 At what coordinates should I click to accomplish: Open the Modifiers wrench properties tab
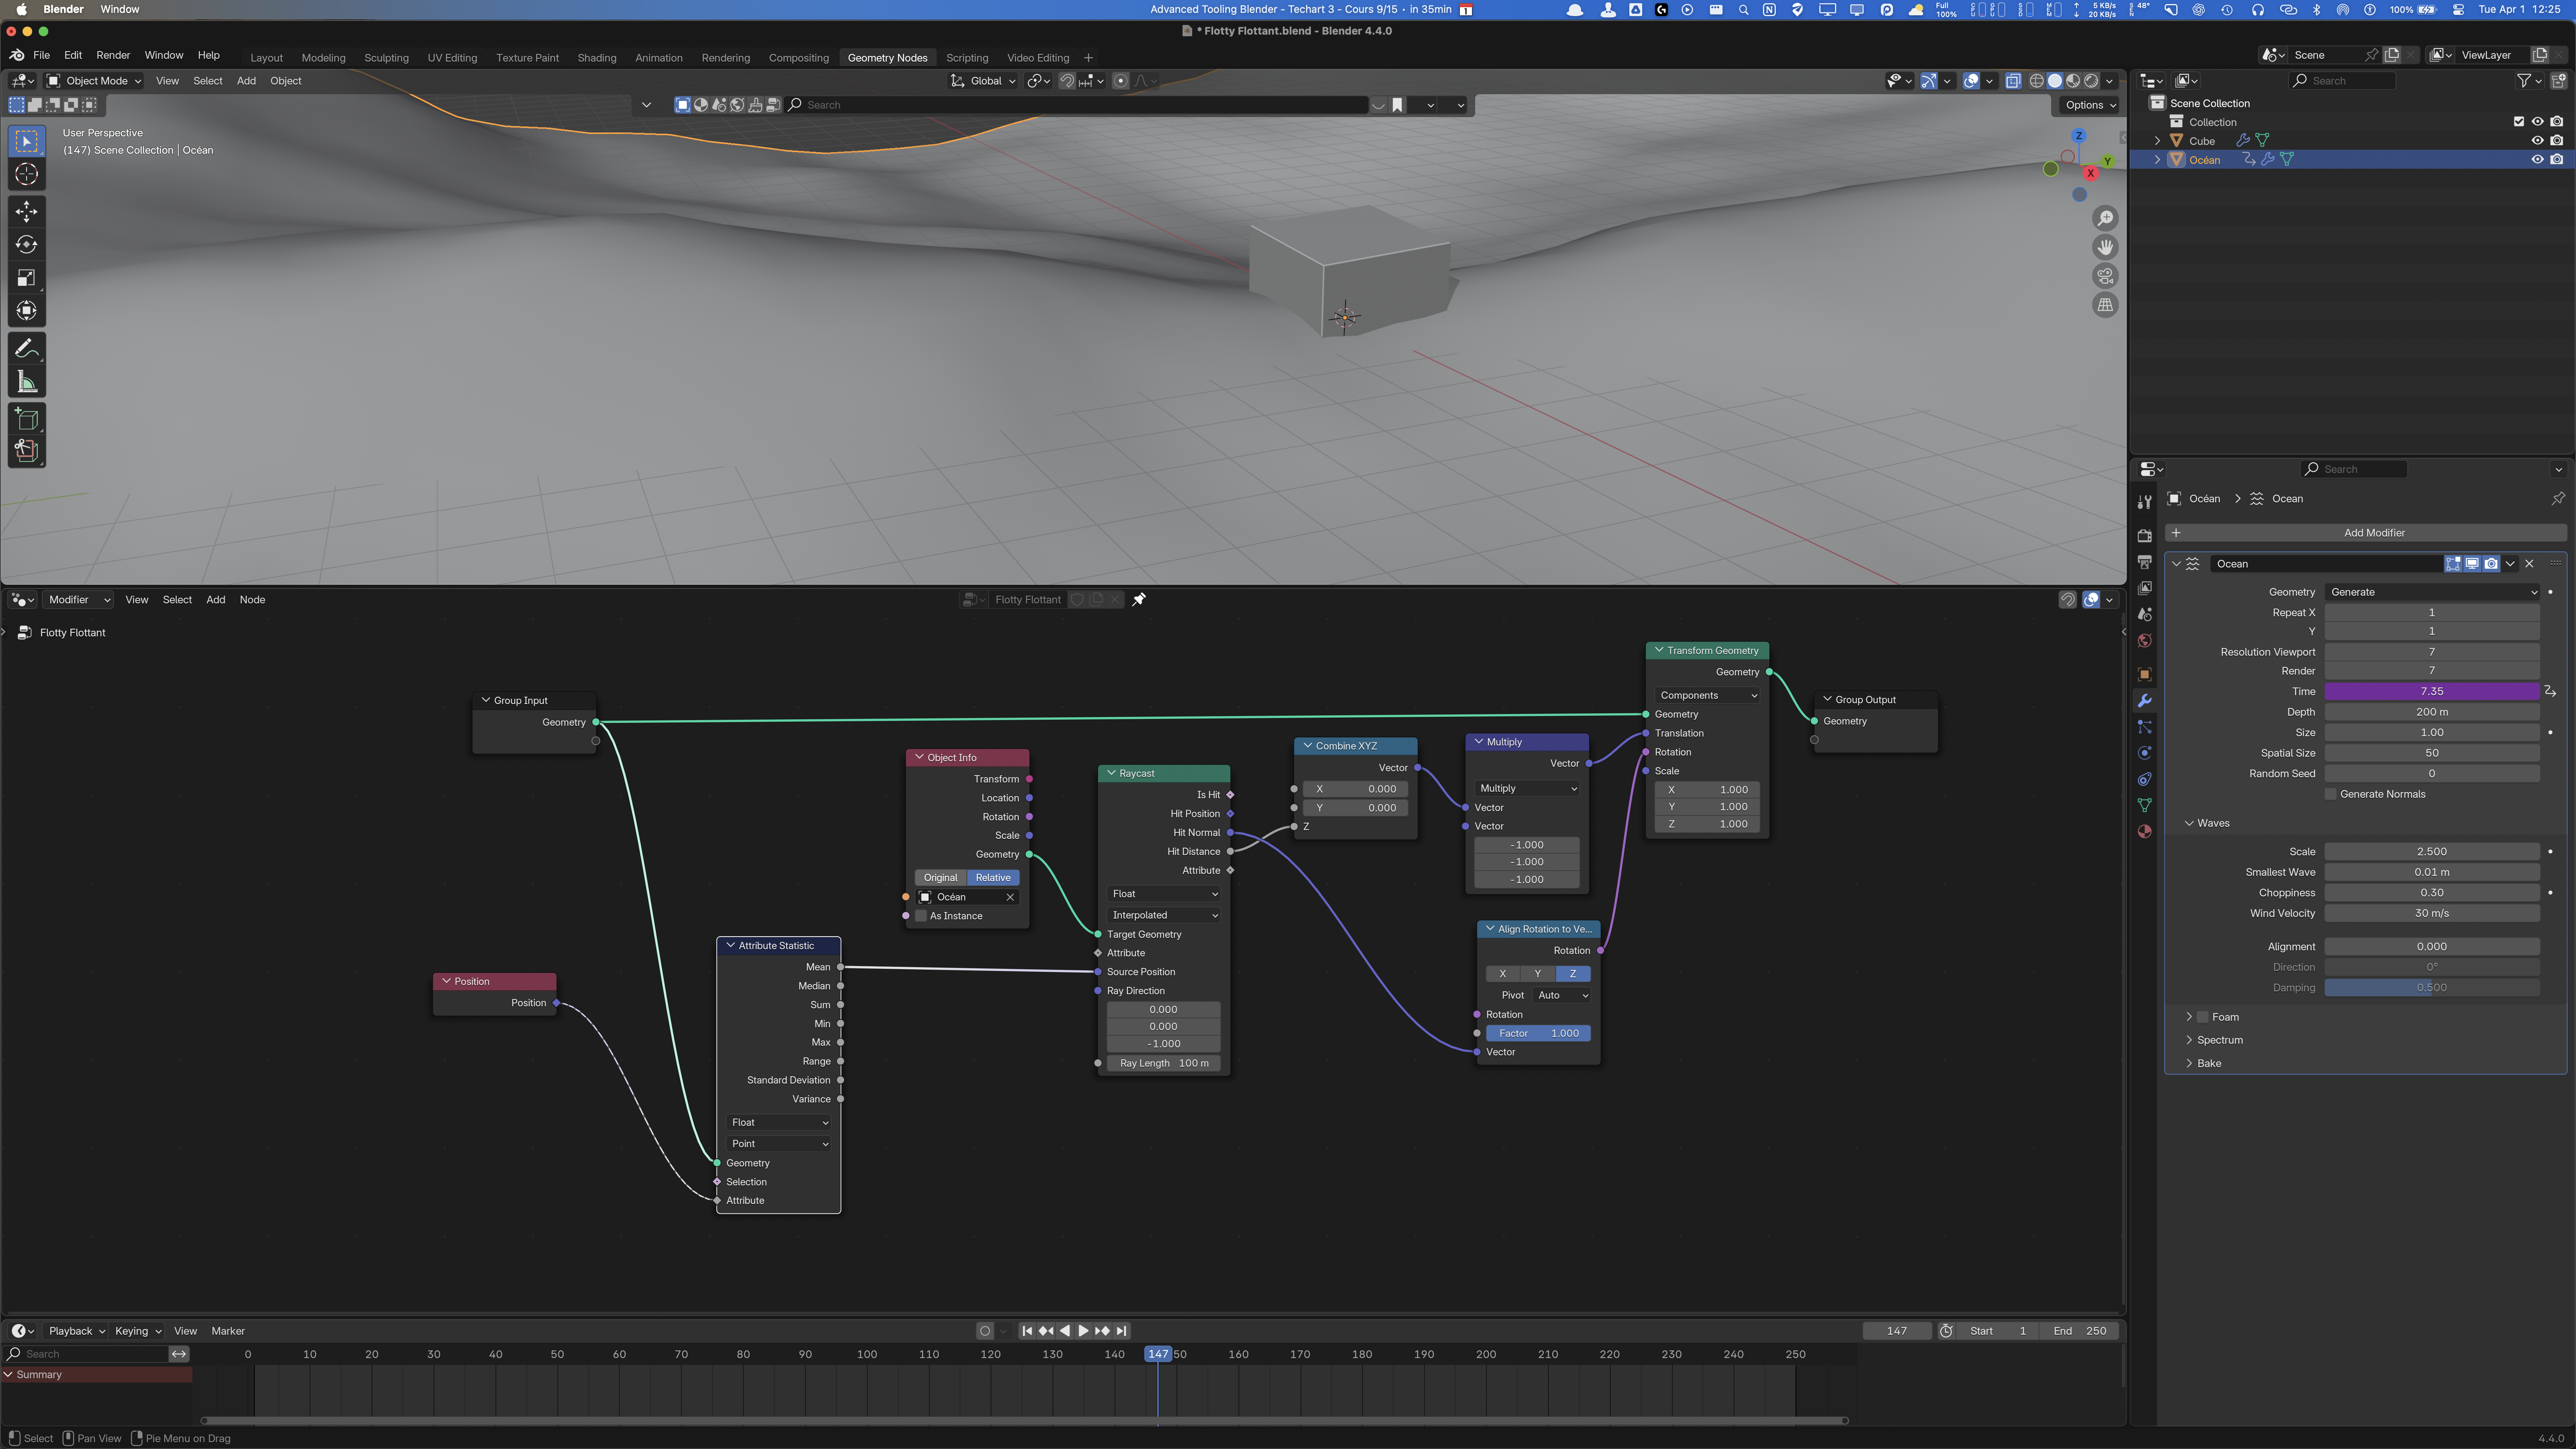(2144, 701)
